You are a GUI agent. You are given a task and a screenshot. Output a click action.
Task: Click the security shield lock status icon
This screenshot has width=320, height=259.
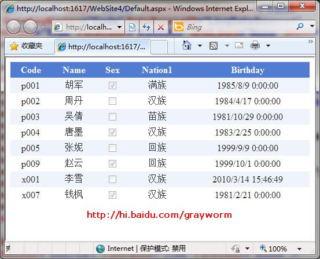tap(236, 249)
